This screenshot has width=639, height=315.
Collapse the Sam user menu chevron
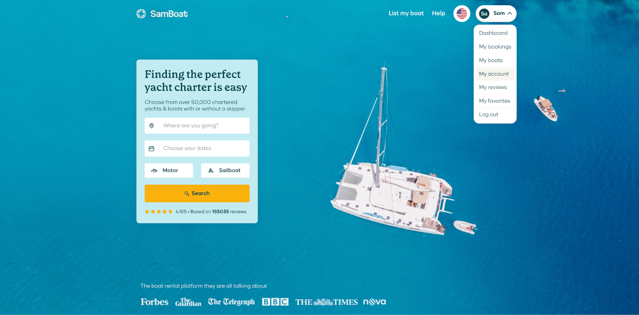510,14
